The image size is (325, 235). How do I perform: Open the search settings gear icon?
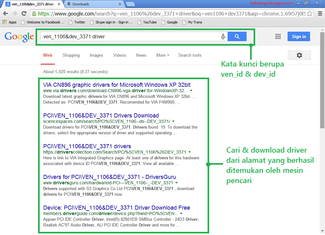coord(299,55)
